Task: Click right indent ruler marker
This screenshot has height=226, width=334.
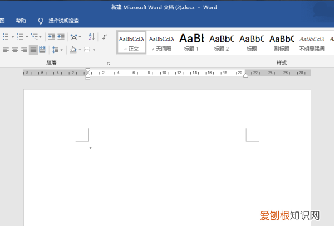Action: pos(245,75)
